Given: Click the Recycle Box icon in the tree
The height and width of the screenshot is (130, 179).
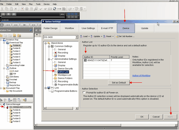Looking at the screenshot, I should coord(7,85).
